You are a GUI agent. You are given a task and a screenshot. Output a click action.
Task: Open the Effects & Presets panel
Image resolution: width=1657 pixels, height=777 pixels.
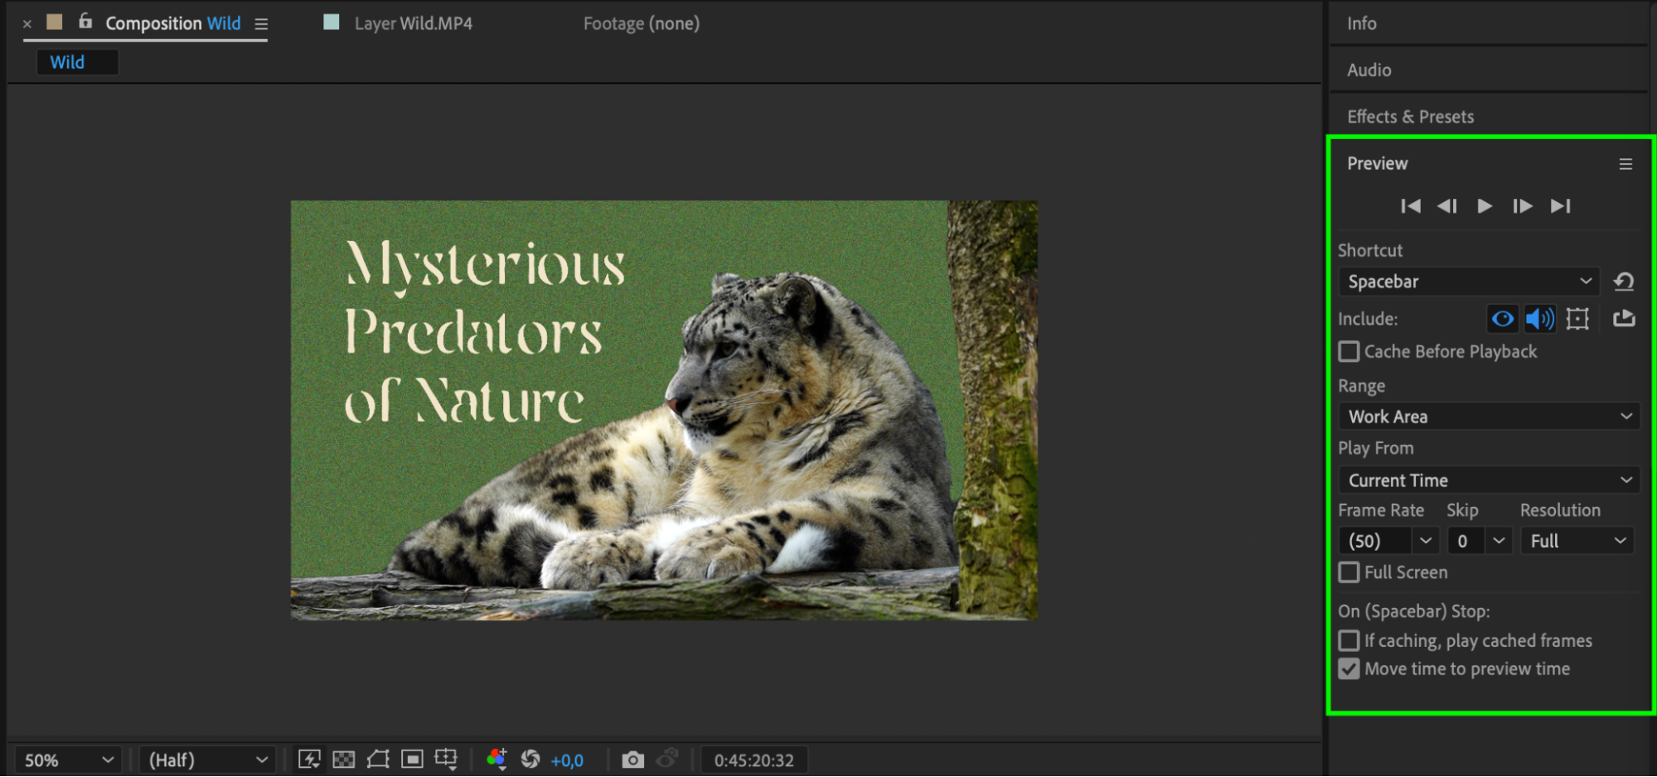(x=1410, y=117)
